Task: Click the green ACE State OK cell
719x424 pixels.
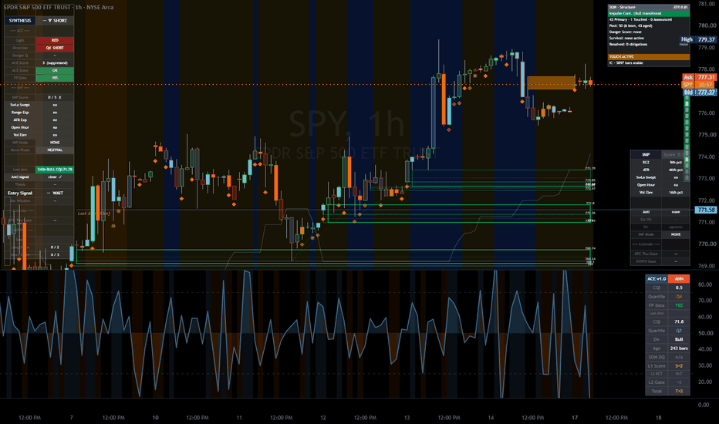Action: point(55,71)
